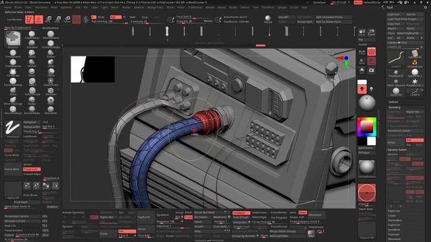This screenshot has width=431, height=242.
Task: Click the Divide button
Action: coord(108,233)
